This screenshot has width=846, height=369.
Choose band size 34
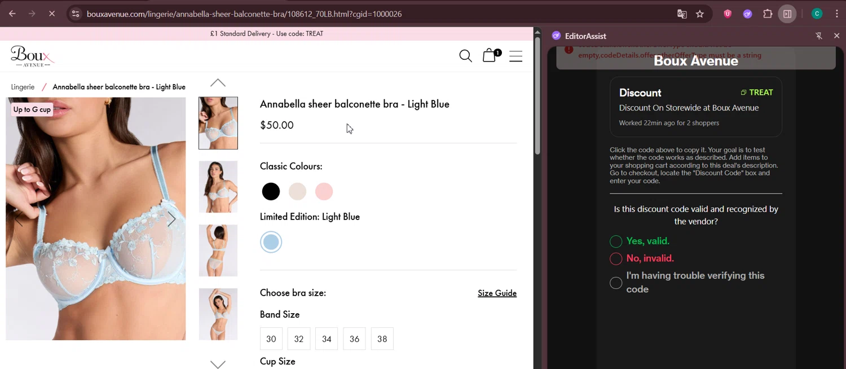click(x=327, y=339)
